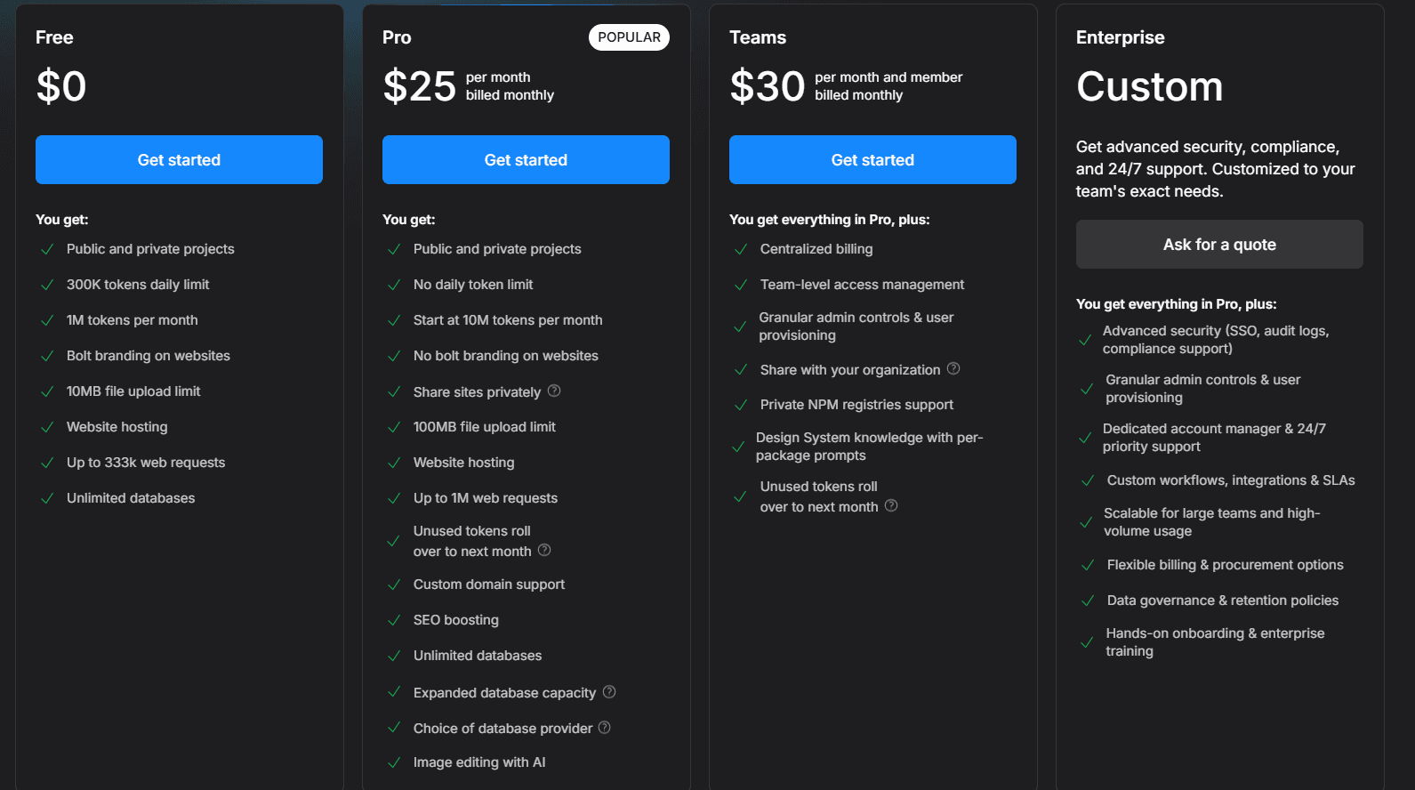The height and width of the screenshot is (790, 1415).
Task: Click the Unused tokens rollover help icon in Teams
Action: pos(890,506)
